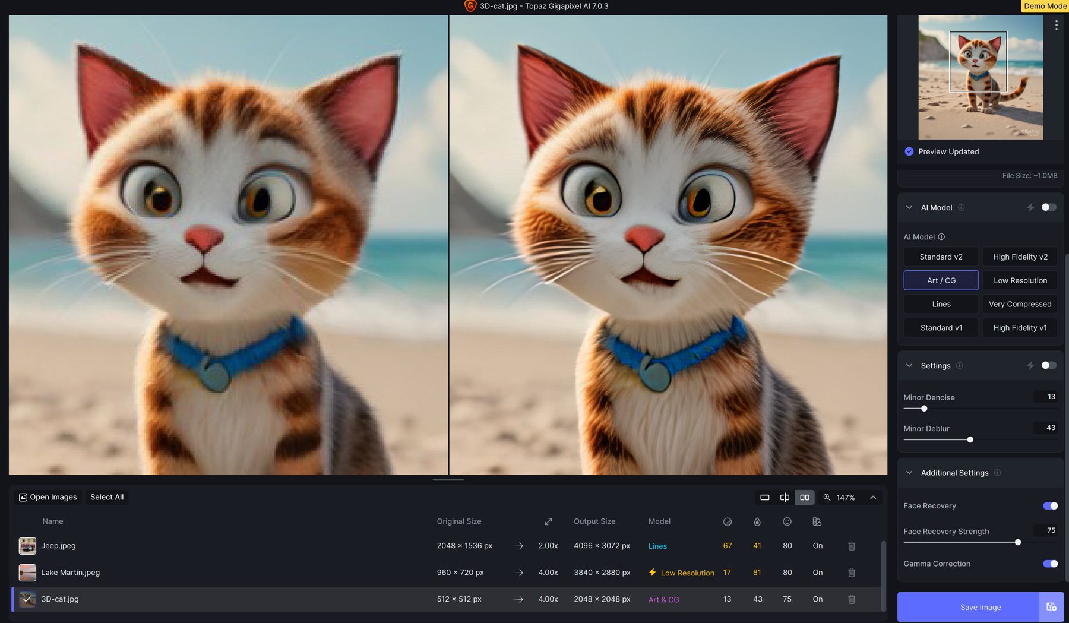Image resolution: width=1069 pixels, height=623 pixels.
Task: Open the three-dot menu above preview thumbnail
Action: 1056,25
